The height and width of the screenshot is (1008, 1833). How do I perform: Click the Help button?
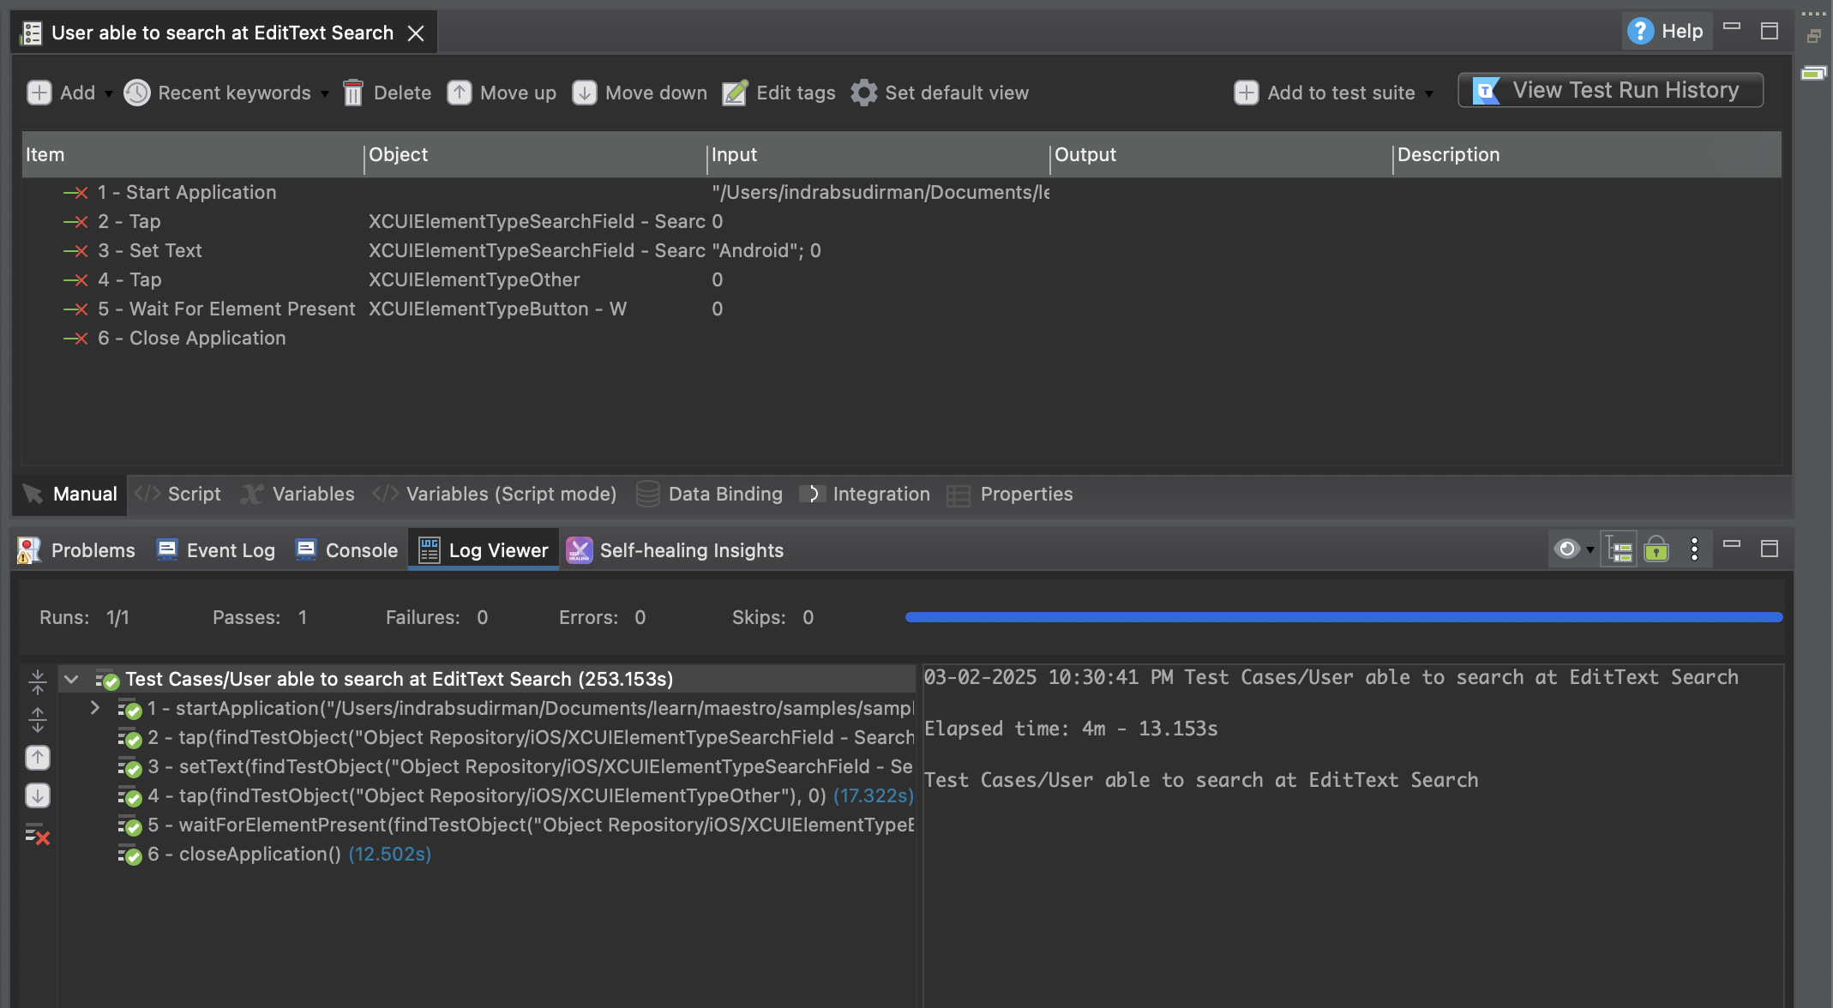coord(1665,32)
